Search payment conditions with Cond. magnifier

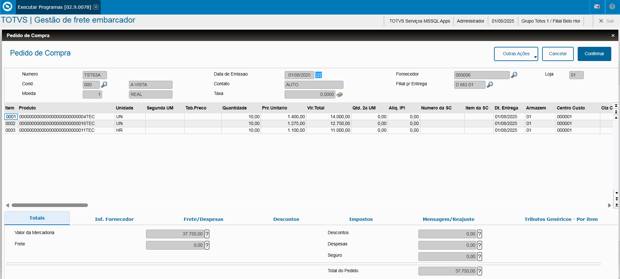[104, 85]
